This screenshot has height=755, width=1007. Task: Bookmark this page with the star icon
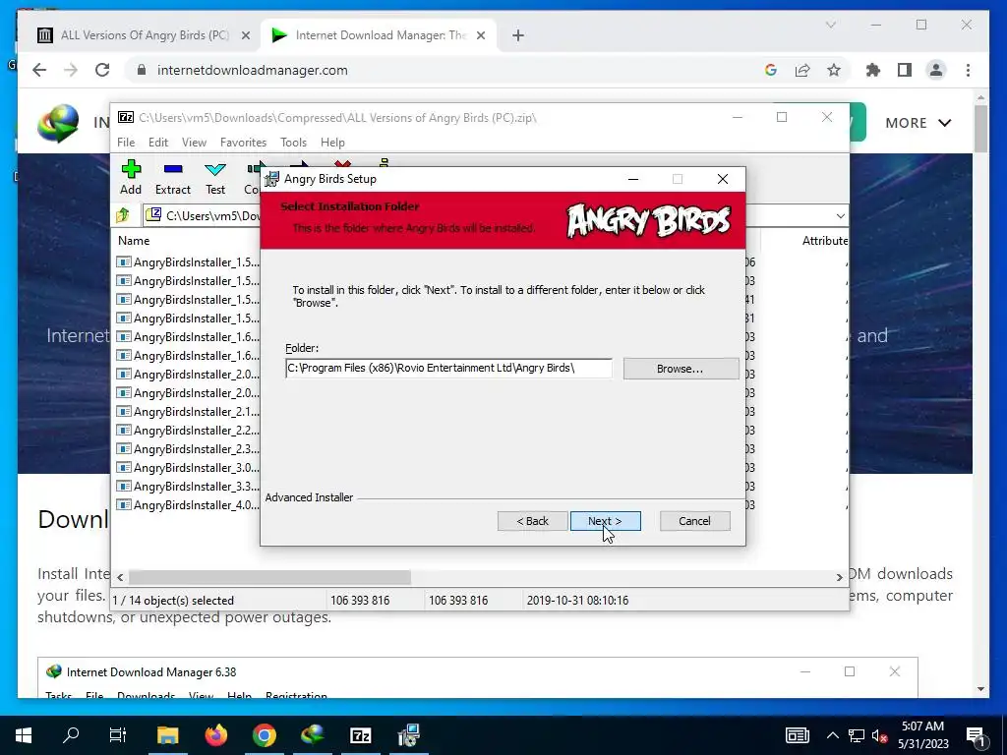point(834,70)
